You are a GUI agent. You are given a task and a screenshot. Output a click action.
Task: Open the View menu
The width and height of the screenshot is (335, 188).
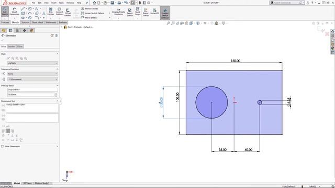click(46, 3)
